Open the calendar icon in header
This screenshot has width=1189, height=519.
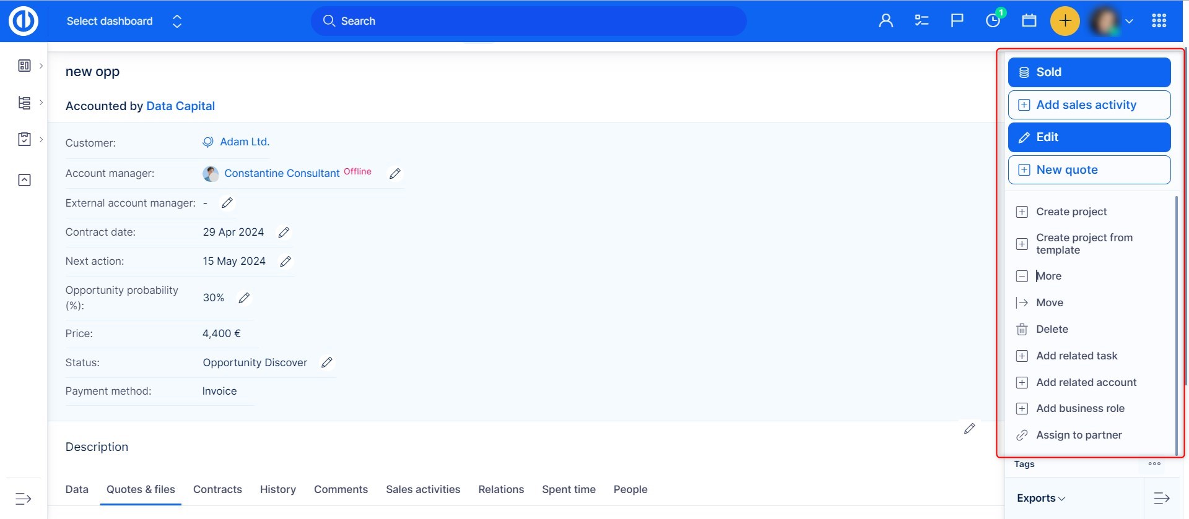coord(1029,21)
